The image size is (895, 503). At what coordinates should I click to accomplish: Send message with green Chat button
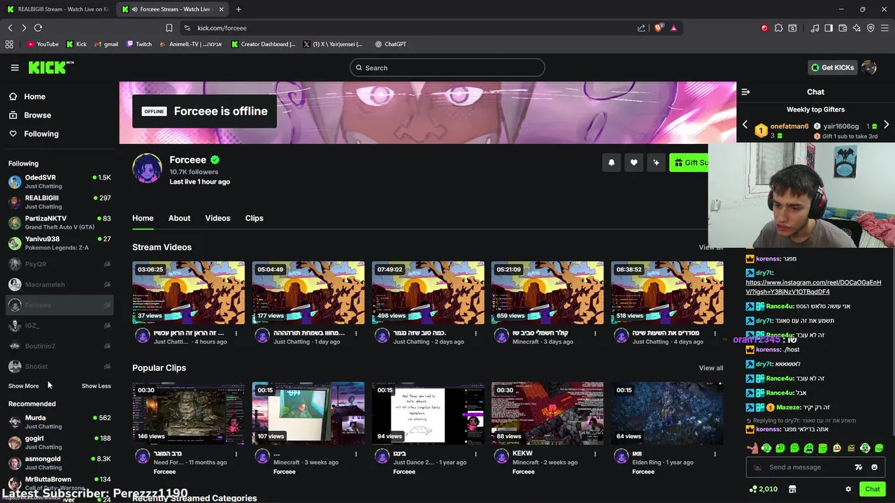pos(872,489)
